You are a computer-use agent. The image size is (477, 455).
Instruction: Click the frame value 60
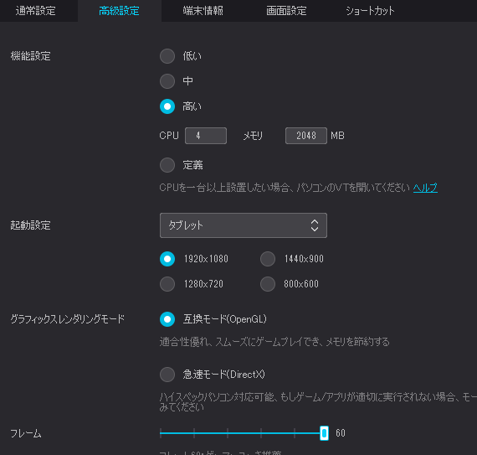[341, 433]
